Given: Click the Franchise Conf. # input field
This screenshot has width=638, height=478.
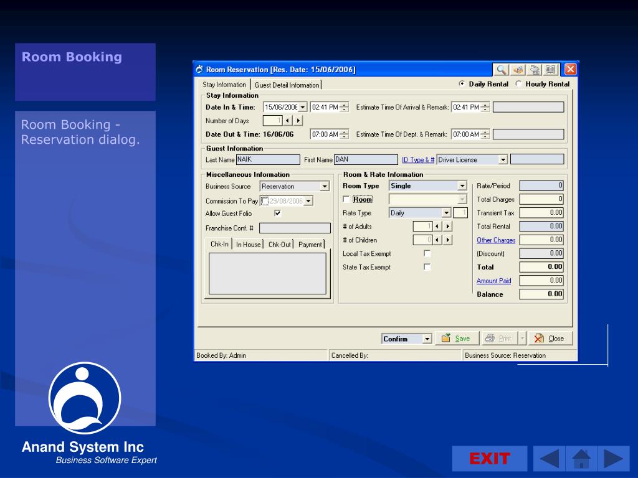Looking at the screenshot, I should [295, 228].
